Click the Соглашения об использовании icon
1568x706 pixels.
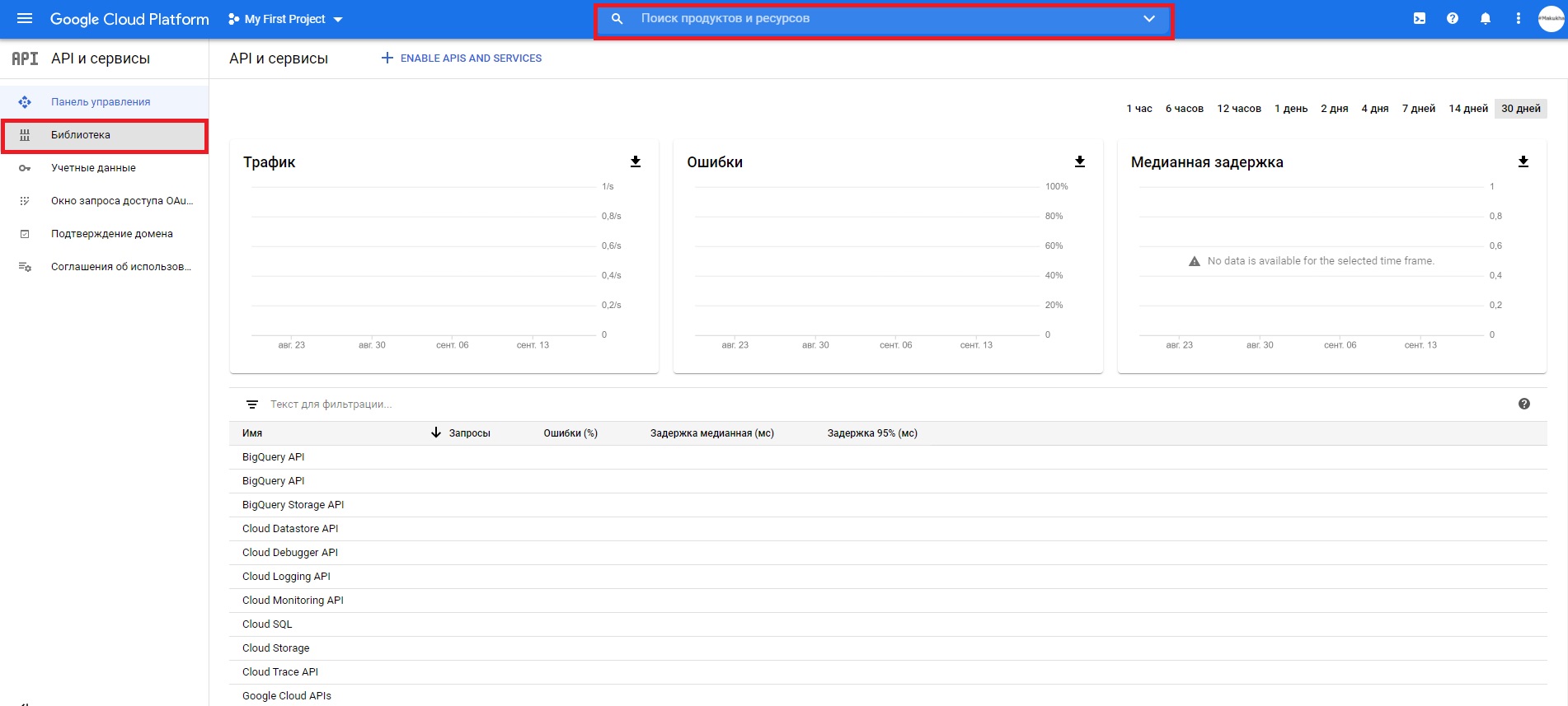pyautogui.click(x=25, y=267)
